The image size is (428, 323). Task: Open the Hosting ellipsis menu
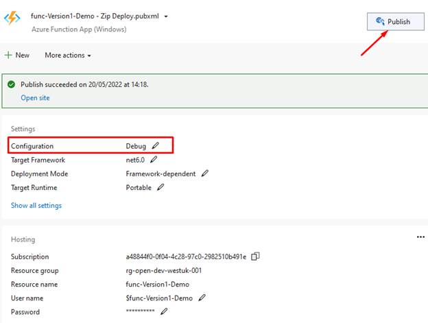pos(420,237)
